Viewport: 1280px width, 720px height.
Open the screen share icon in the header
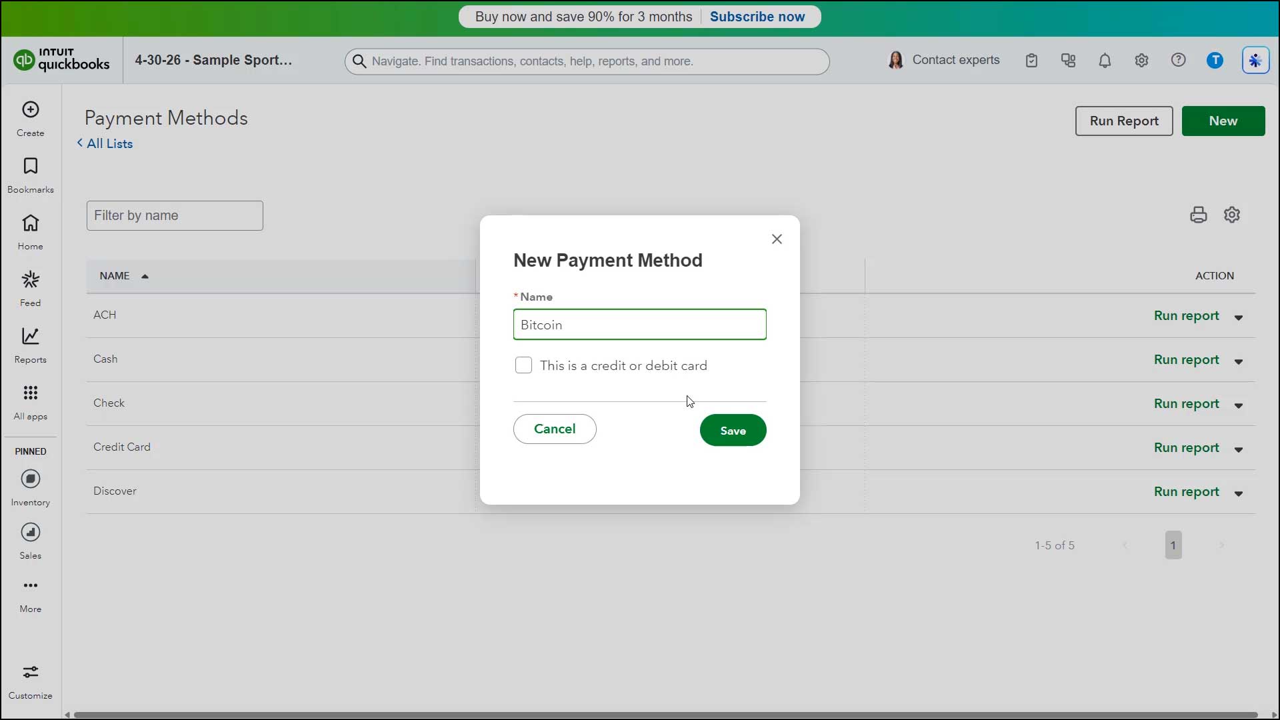click(1069, 61)
